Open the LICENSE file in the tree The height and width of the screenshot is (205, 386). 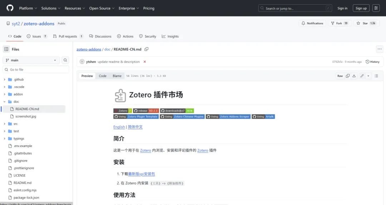[19, 175]
